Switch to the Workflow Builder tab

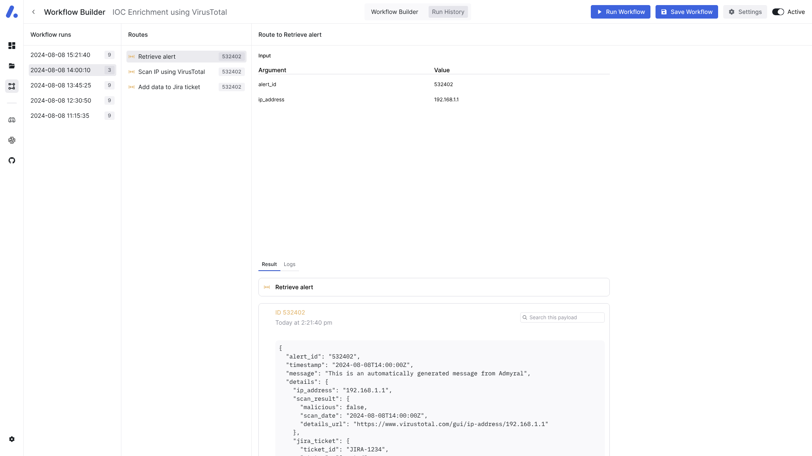394,12
